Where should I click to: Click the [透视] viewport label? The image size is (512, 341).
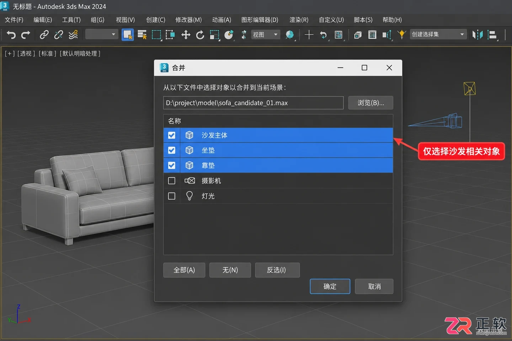pyautogui.click(x=26, y=54)
